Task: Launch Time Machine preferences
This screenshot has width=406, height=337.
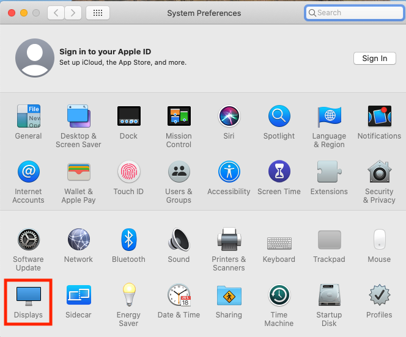Action: (279, 297)
